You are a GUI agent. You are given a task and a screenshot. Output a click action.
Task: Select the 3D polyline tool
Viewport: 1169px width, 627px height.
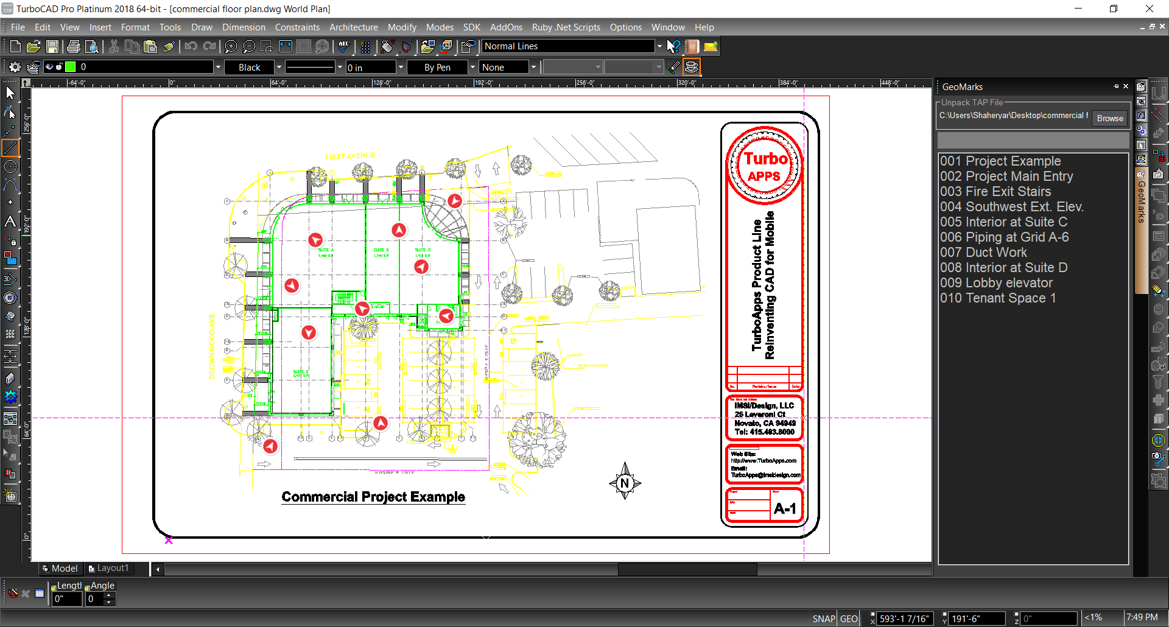tap(10, 279)
